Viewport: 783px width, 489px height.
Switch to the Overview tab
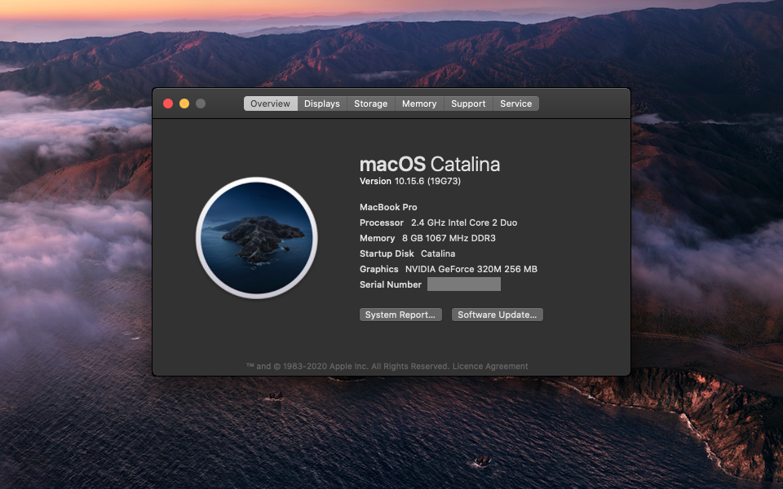(270, 104)
